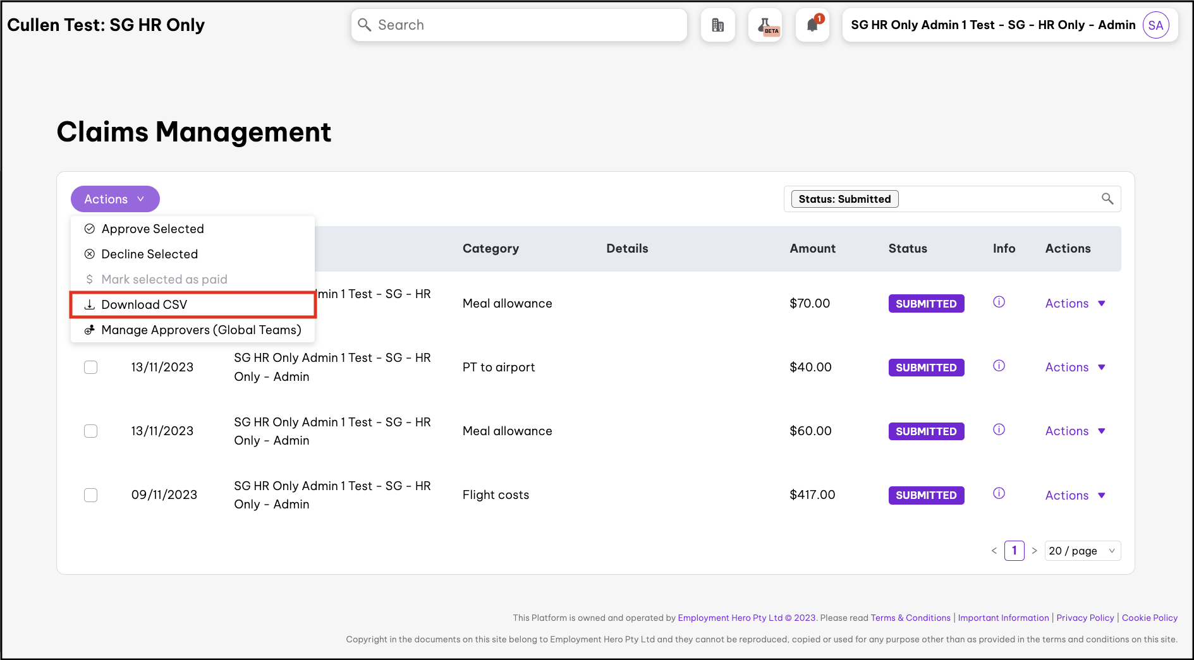Image resolution: width=1194 pixels, height=660 pixels.
Task: Check the 09/11/2023 Flight costs claim
Action: [x=91, y=495]
